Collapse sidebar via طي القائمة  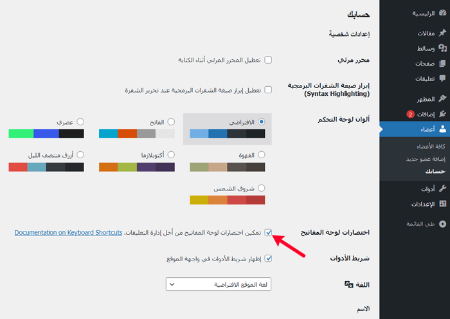click(x=426, y=224)
